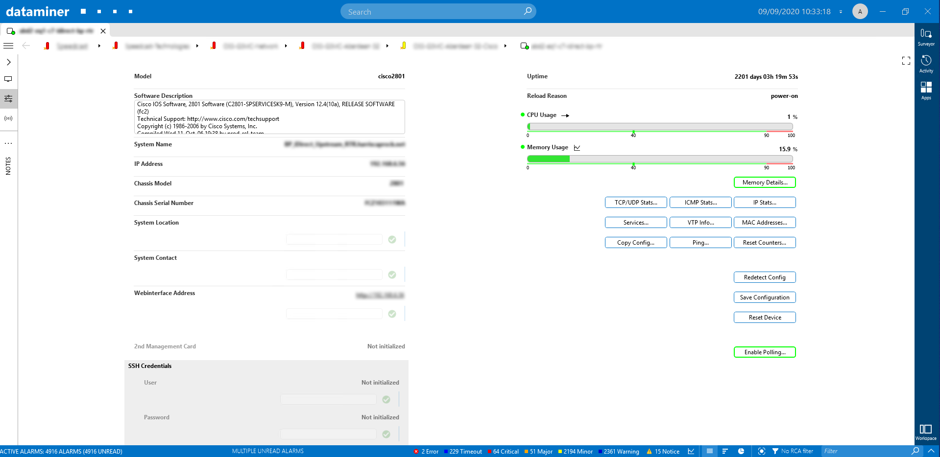
Task: Click the Save Configuration button
Action: pos(765,297)
